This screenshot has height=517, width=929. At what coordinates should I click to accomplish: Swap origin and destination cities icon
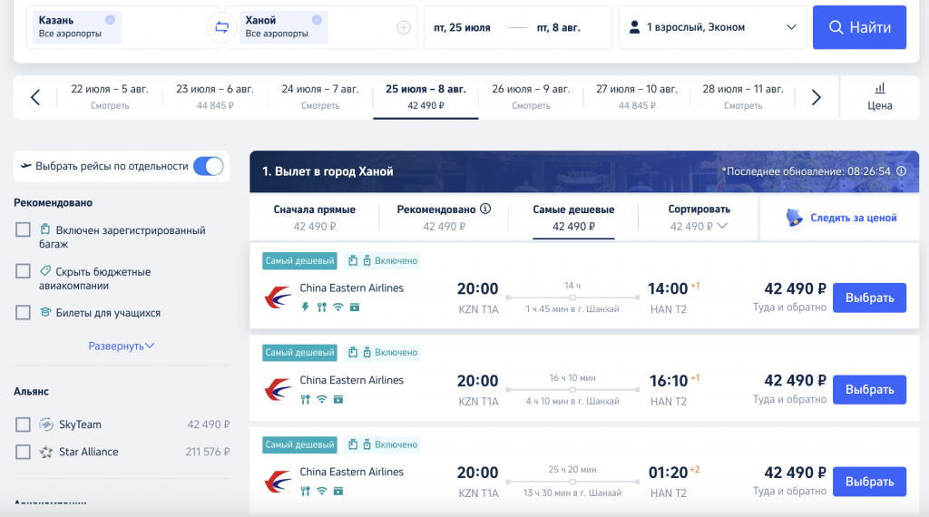point(221,27)
